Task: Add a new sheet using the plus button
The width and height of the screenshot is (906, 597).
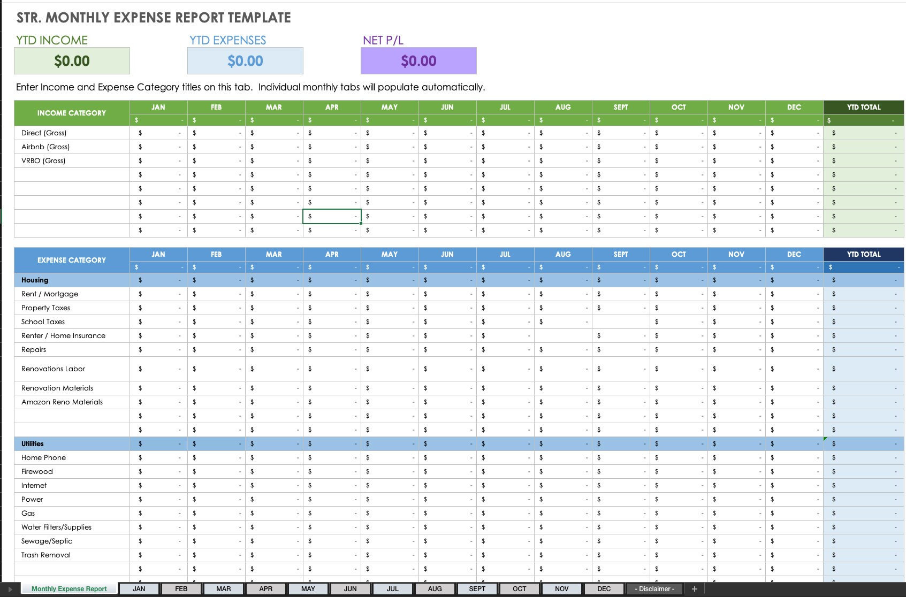Action: point(694,588)
